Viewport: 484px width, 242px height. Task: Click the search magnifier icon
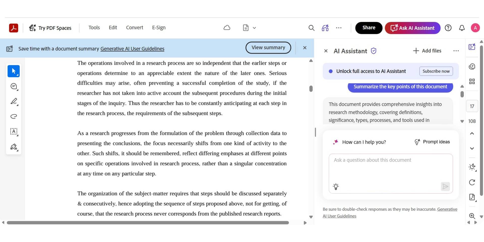click(x=311, y=28)
